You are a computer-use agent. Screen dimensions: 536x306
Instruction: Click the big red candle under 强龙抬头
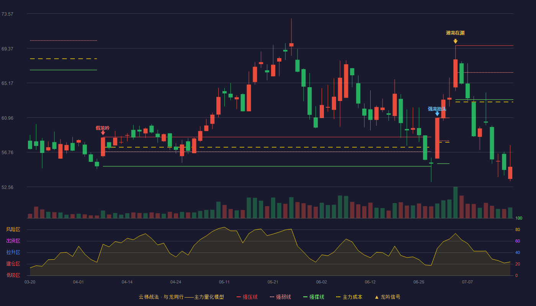437,138
